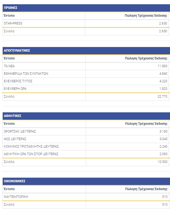
Task: Click ΑΘΛΗΤΙΚΗ ΩΡΑ ΤΩΝ ΣΠΟΡ ΔΕΥΤΕΡΑΣ
Action: [x=31, y=154]
